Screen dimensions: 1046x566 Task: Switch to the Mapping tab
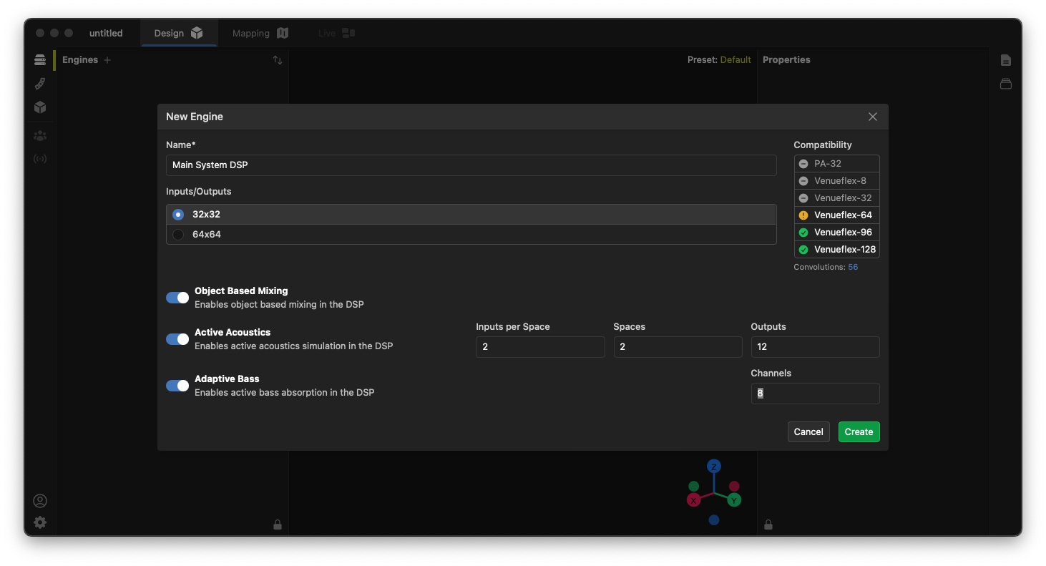click(260, 33)
